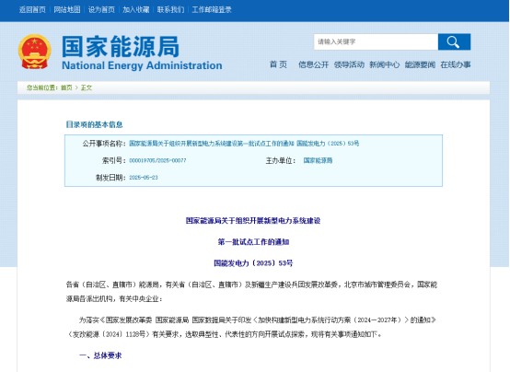The height and width of the screenshot is (372, 510).
Task: Open 返回首页 link in top bar
Action: [32, 10]
